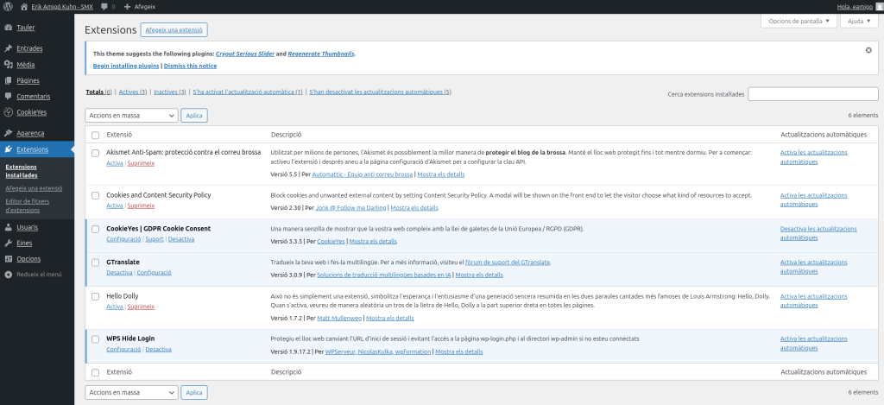This screenshot has width=884, height=405.
Task: Click the Tauler dashboard icon
Action: click(8, 28)
